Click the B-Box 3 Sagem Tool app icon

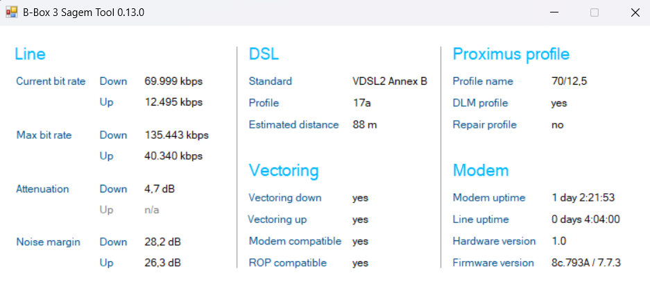[x=11, y=13]
